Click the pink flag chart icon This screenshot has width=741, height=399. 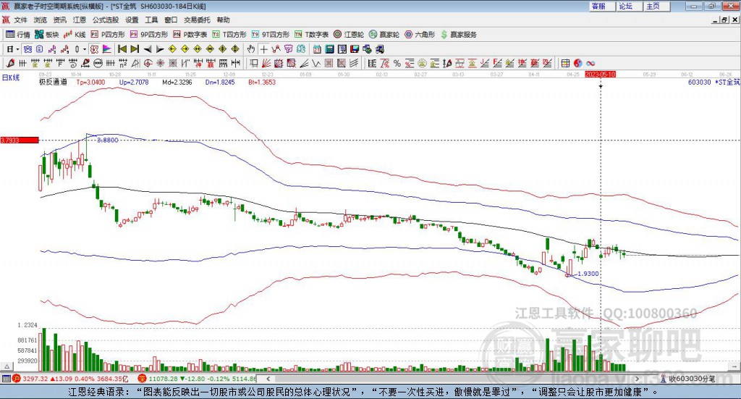[108, 49]
